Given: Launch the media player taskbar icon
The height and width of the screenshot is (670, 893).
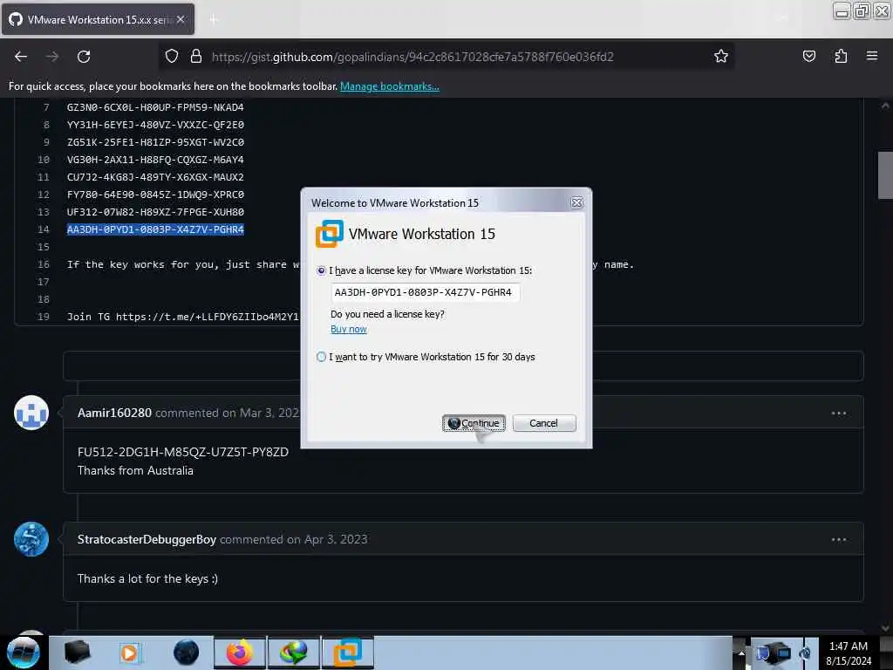Looking at the screenshot, I should (x=130, y=653).
